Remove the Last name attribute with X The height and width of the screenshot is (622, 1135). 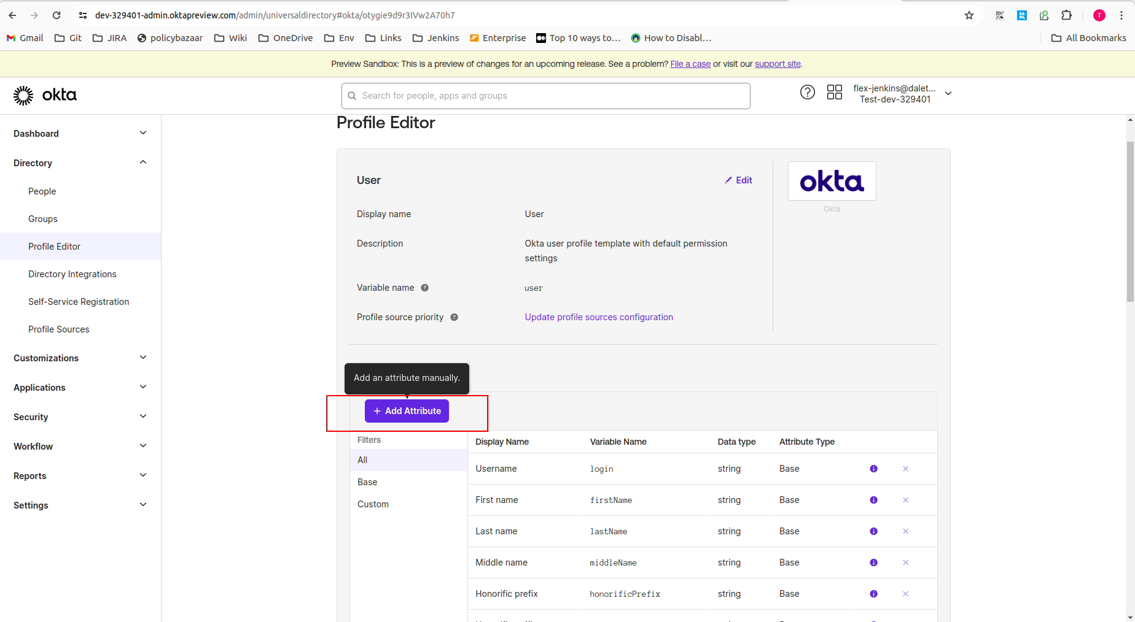click(905, 531)
